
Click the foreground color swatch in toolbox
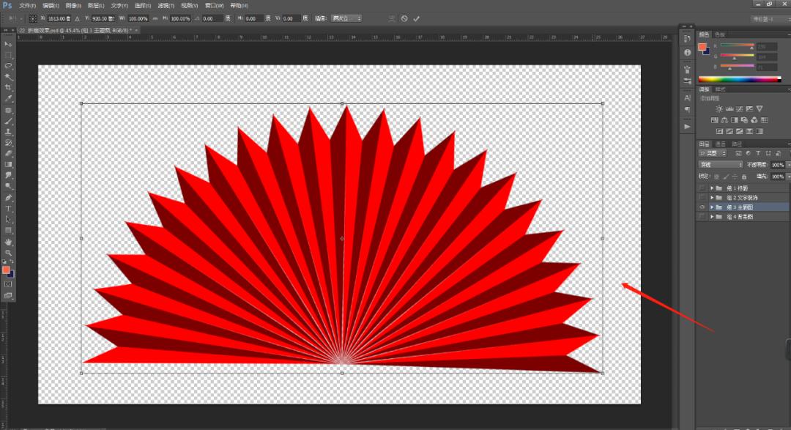(x=6, y=270)
